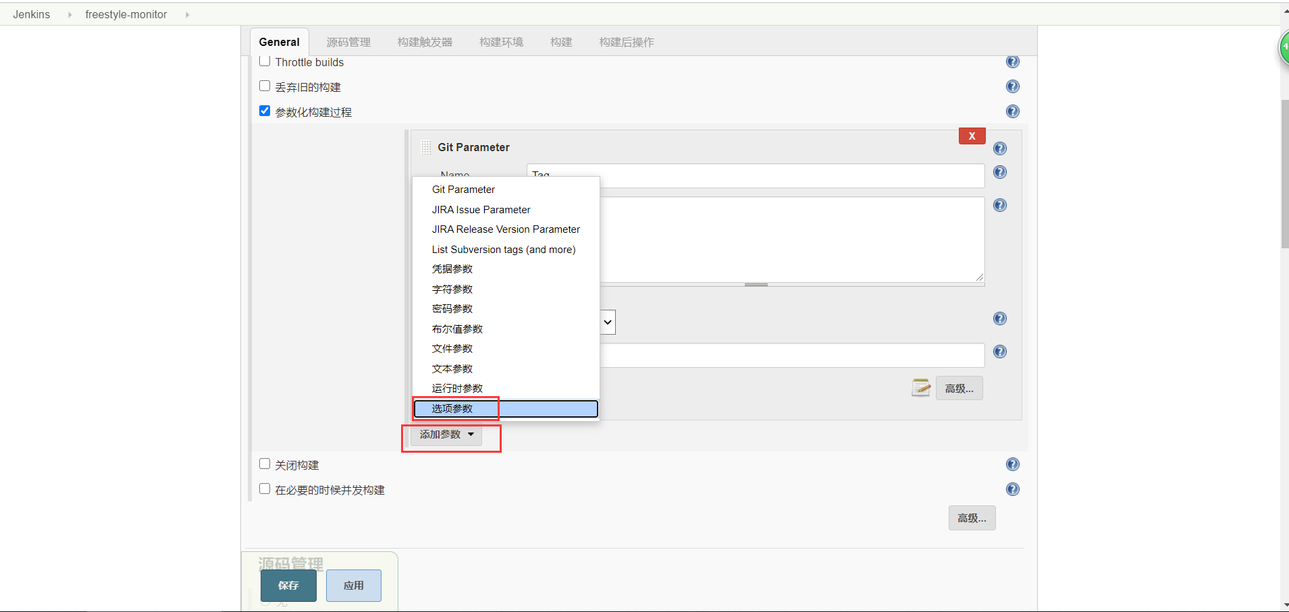Image resolution: width=1289 pixels, height=612 pixels.
Task: Open help for 关闭构建 option
Action: pos(1012,464)
